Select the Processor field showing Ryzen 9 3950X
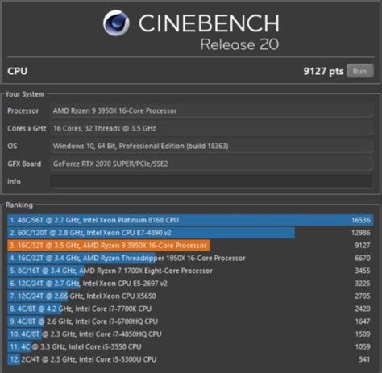This screenshot has height=373, width=382. 211,110
